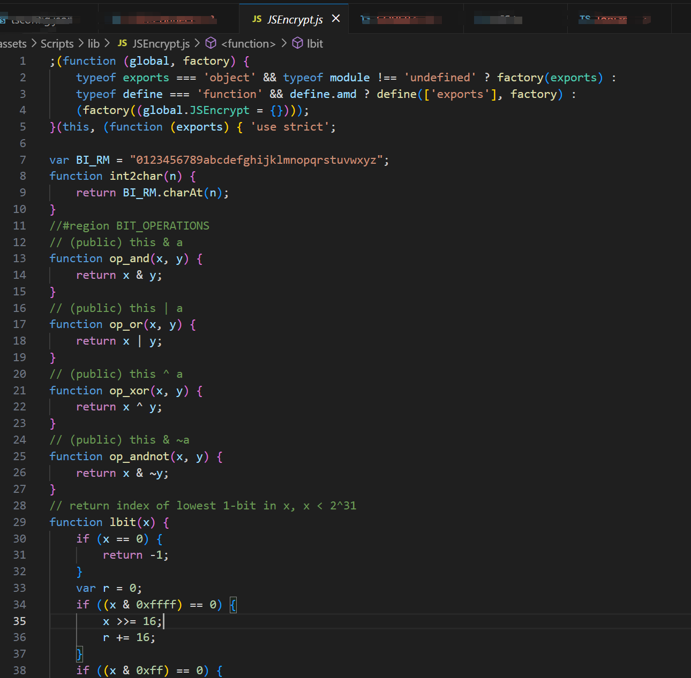Click the op_and function name
The image size is (691, 678).
(130, 259)
